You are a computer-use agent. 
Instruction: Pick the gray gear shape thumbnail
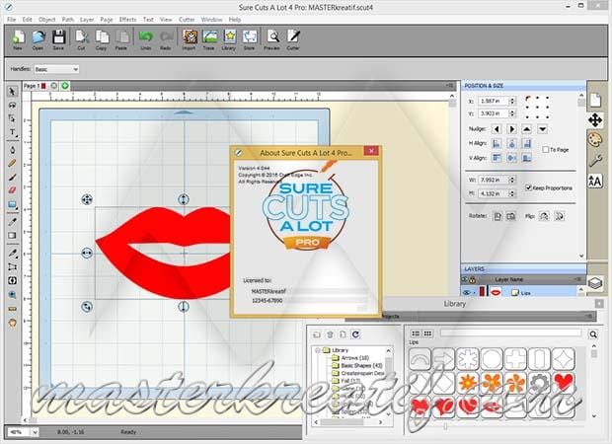pos(539,383)
